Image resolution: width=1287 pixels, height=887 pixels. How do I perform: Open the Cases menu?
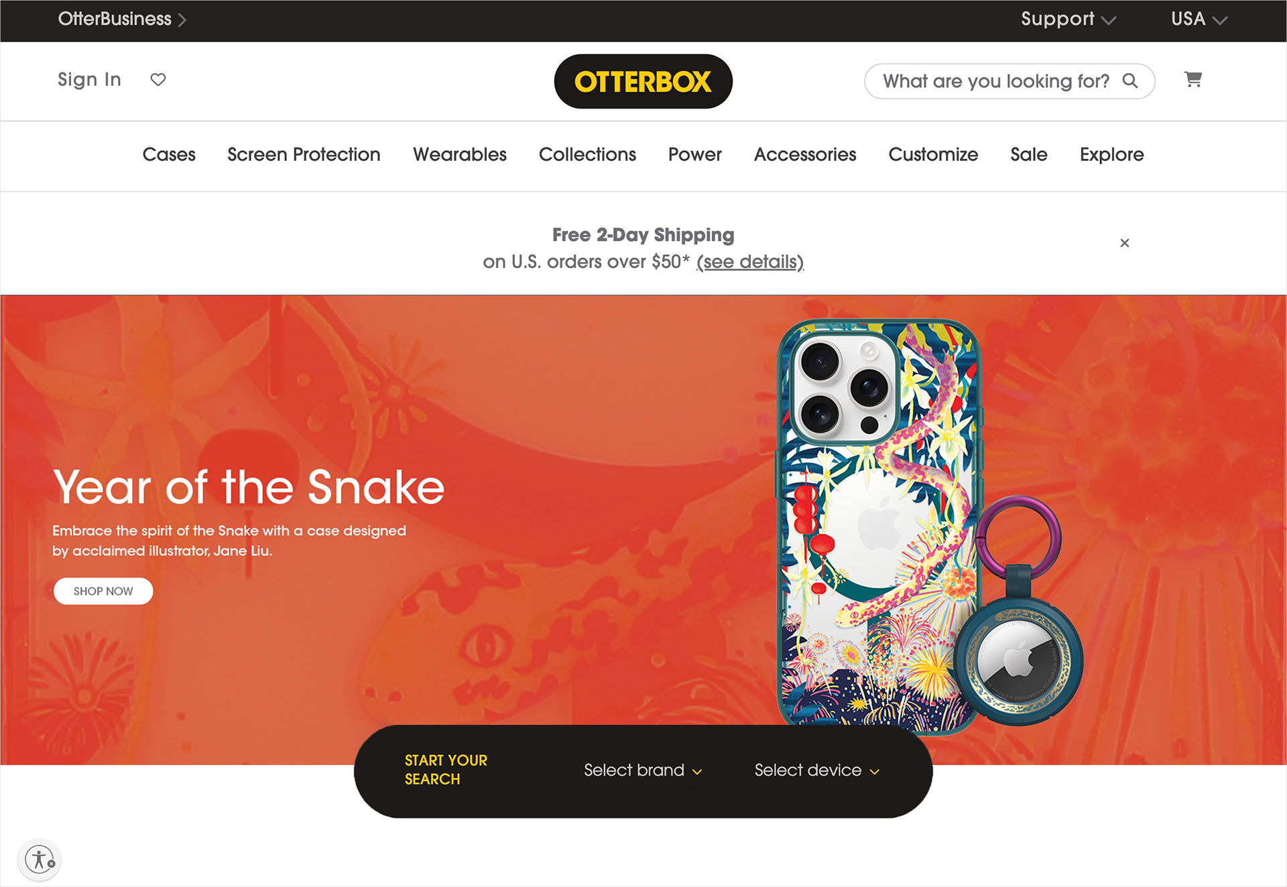tap(169, 155)
